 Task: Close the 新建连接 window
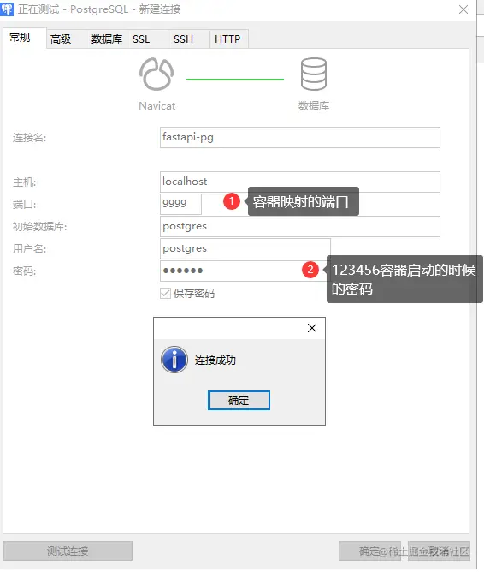(463, 9)
